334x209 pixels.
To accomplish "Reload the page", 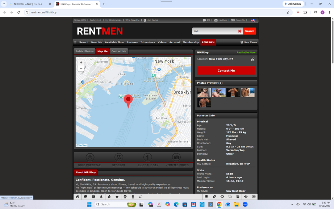I will [x=19, y=12].
